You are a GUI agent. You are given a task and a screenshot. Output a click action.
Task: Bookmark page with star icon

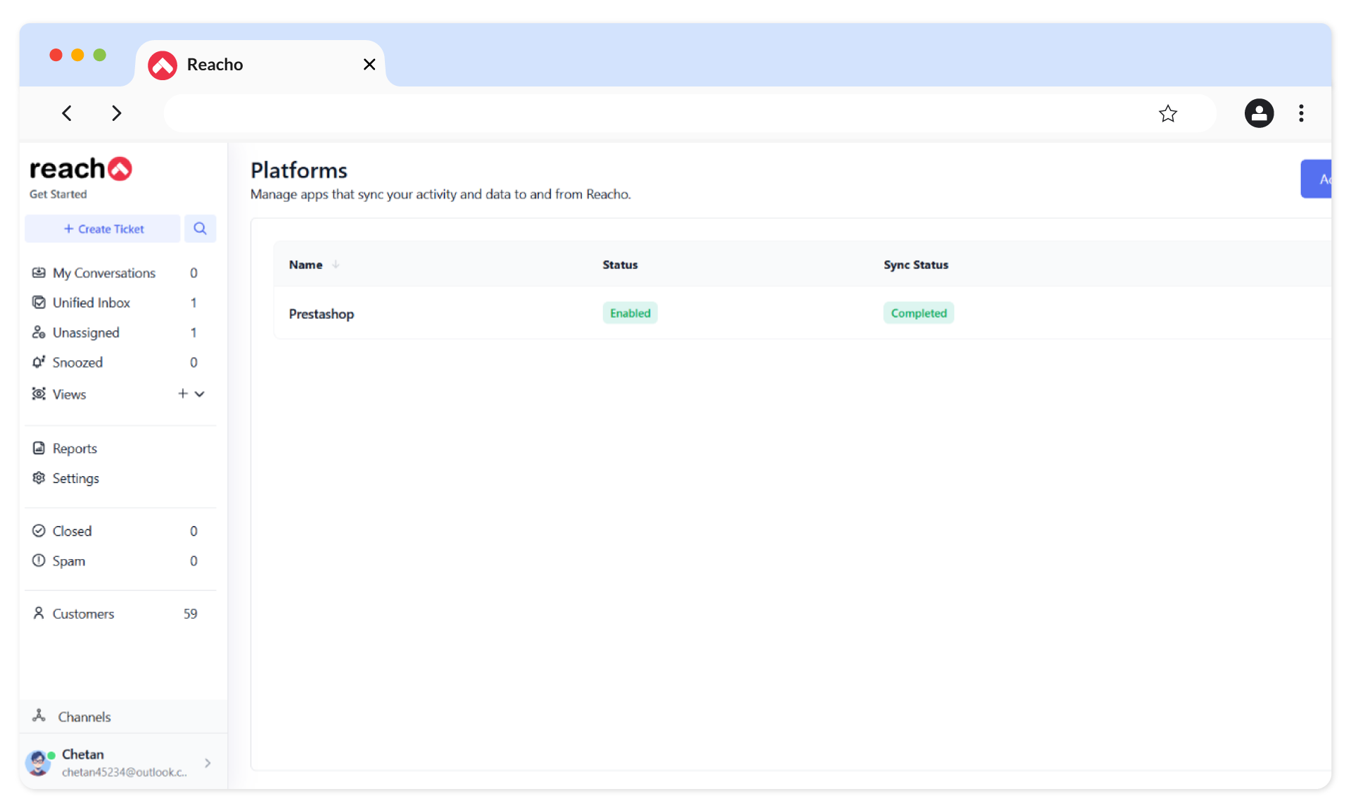pyautogui.click(x=1167, y=113)
